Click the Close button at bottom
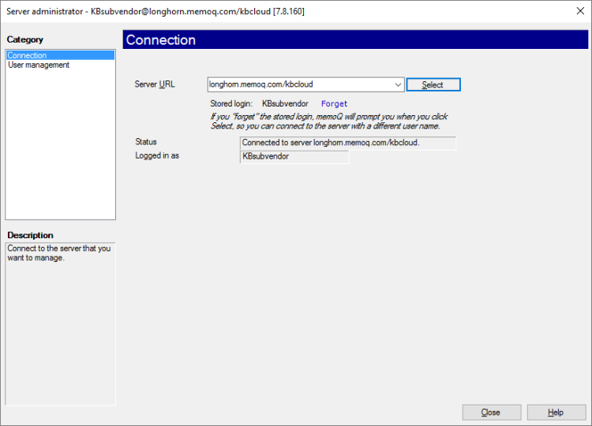592x426 pixels. click(491, 412)
